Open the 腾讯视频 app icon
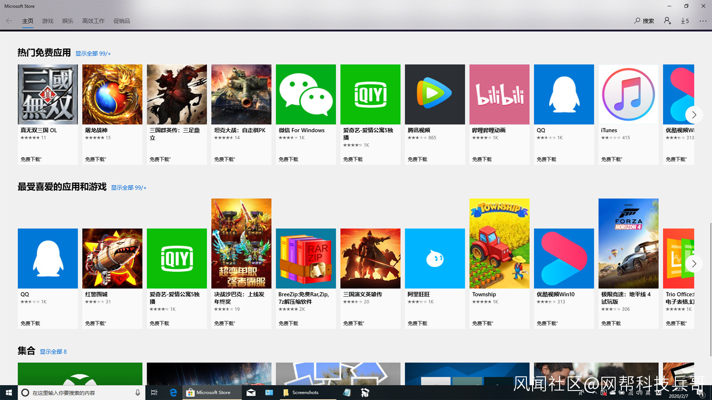 (x=435, y=94)
